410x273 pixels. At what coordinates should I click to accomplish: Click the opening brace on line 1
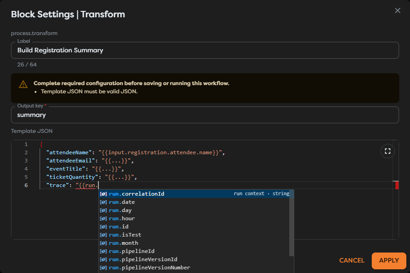41,144
